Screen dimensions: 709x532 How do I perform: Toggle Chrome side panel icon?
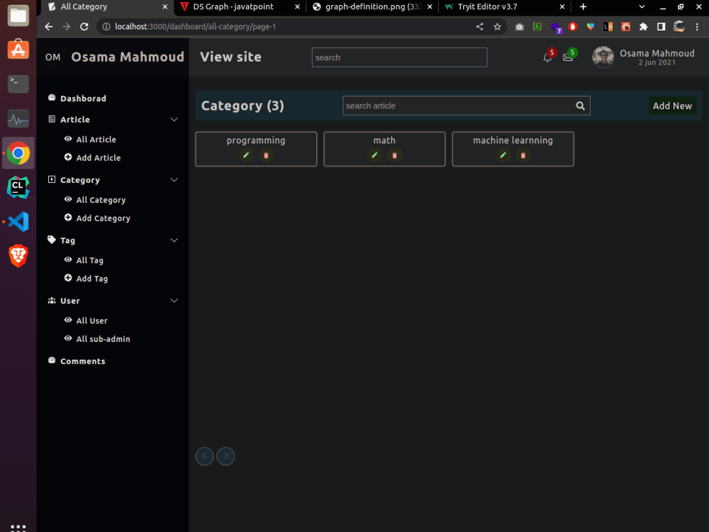pos(661,27)
